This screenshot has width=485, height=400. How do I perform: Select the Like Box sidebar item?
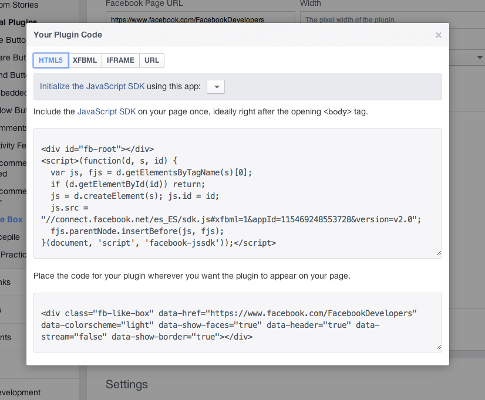tap(11, 219)
